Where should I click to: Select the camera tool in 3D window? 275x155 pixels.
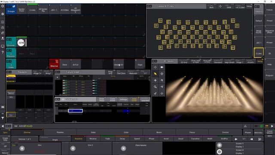click(162, 67)
